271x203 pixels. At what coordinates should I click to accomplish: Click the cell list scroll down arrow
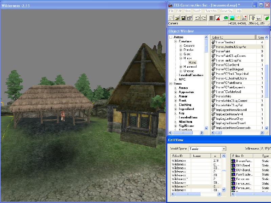[224, 189]
